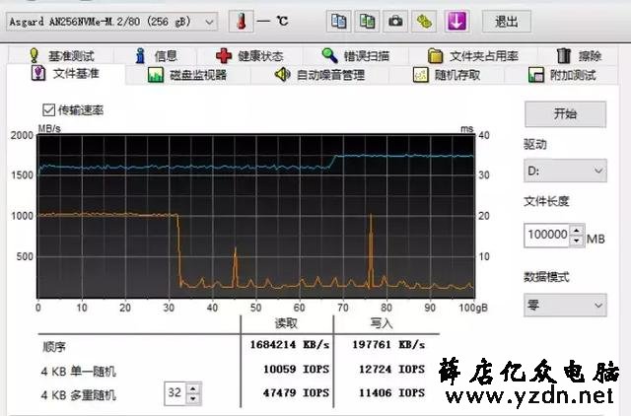Decrease file length with down spinner arrow

tap(577, 241)
